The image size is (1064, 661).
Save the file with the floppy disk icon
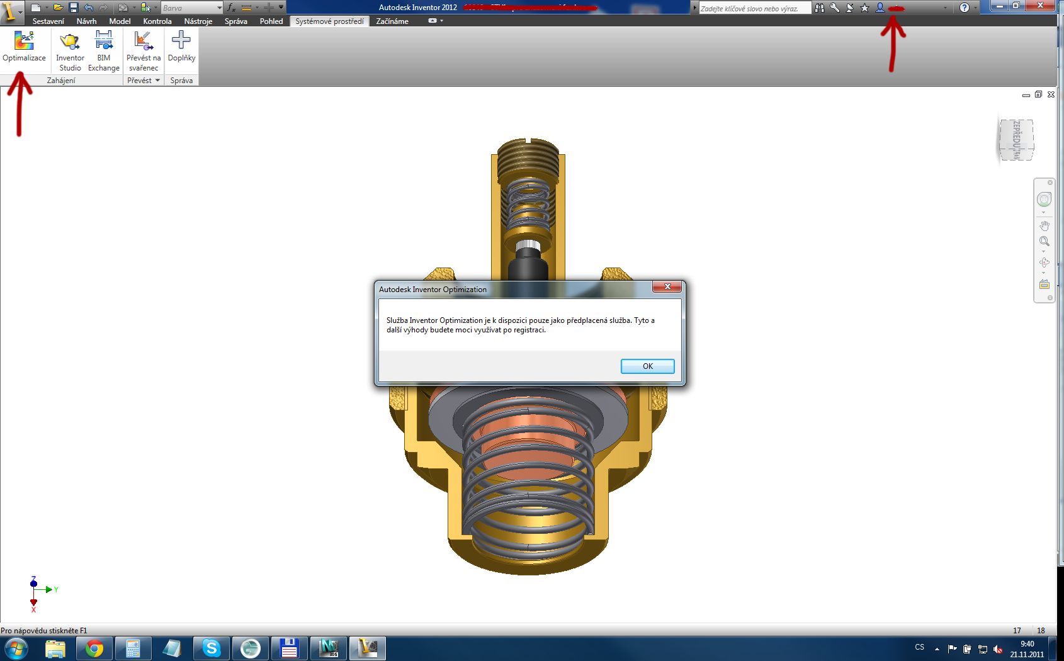(x=73, y=8)
